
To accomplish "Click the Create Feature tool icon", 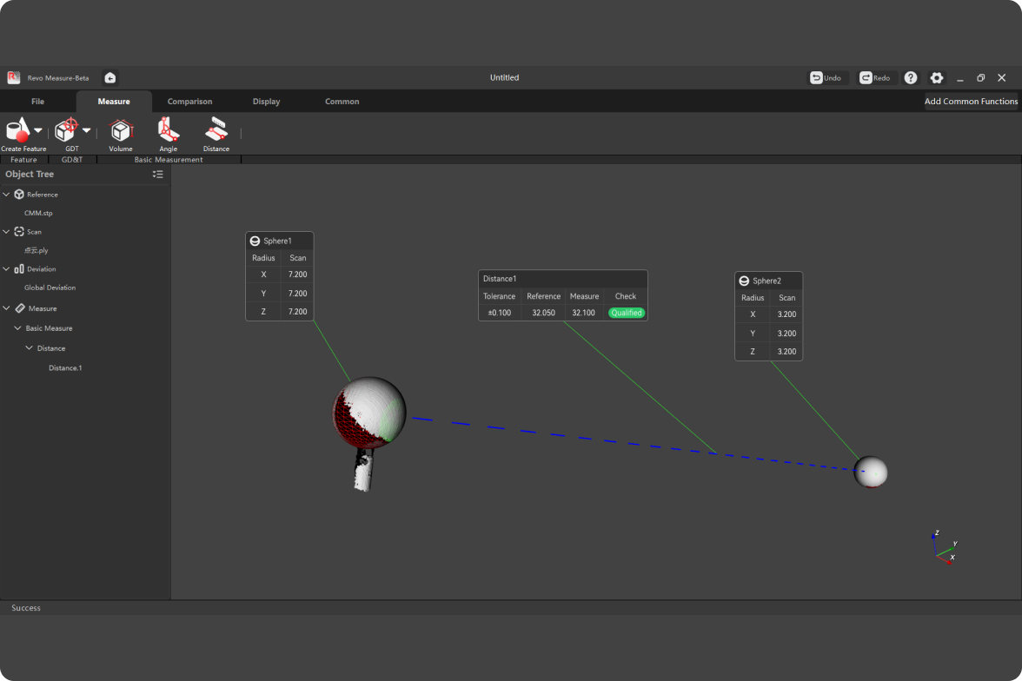I will [x=17, y=130].
